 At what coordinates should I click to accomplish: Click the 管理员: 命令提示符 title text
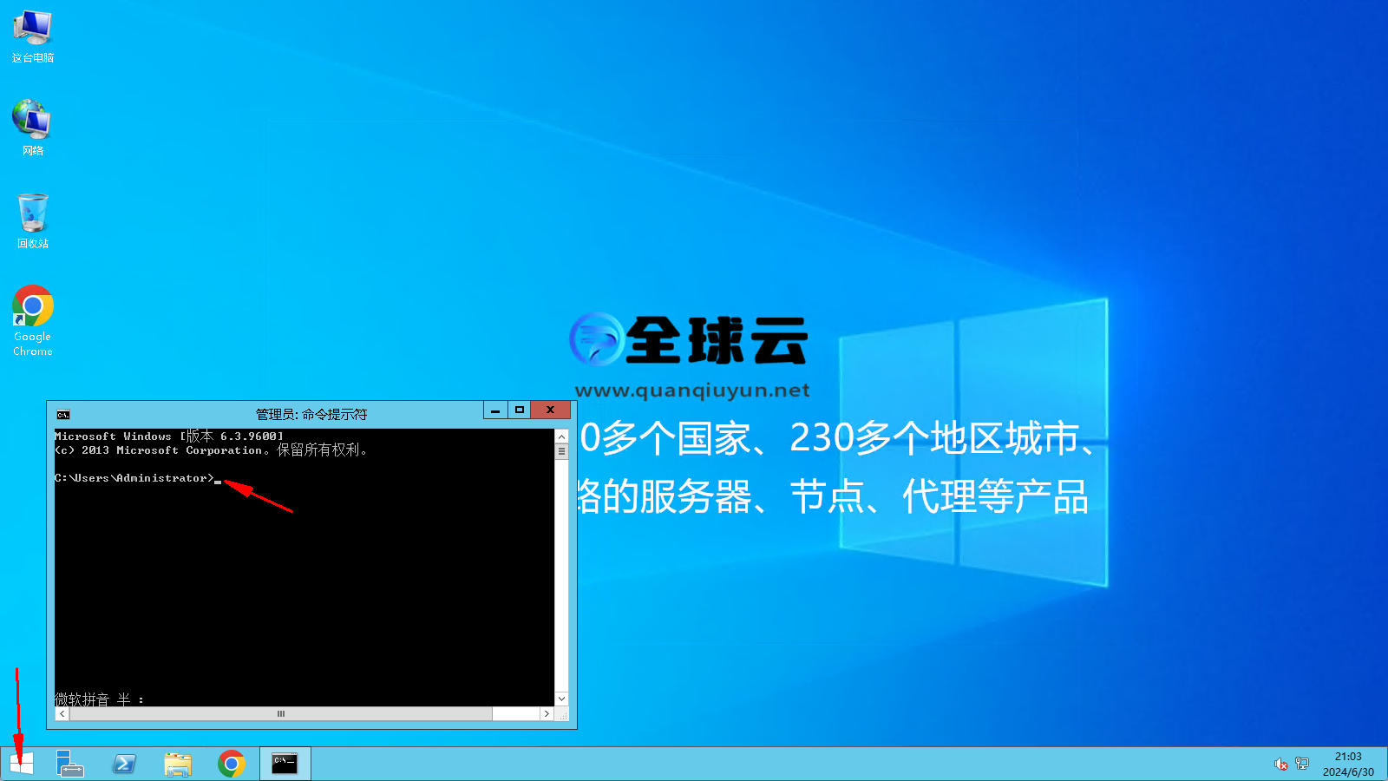point(311,415)
